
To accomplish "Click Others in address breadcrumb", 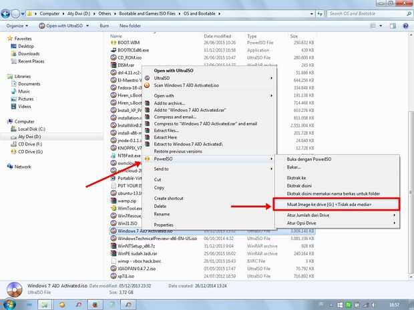I will [105, 14].
